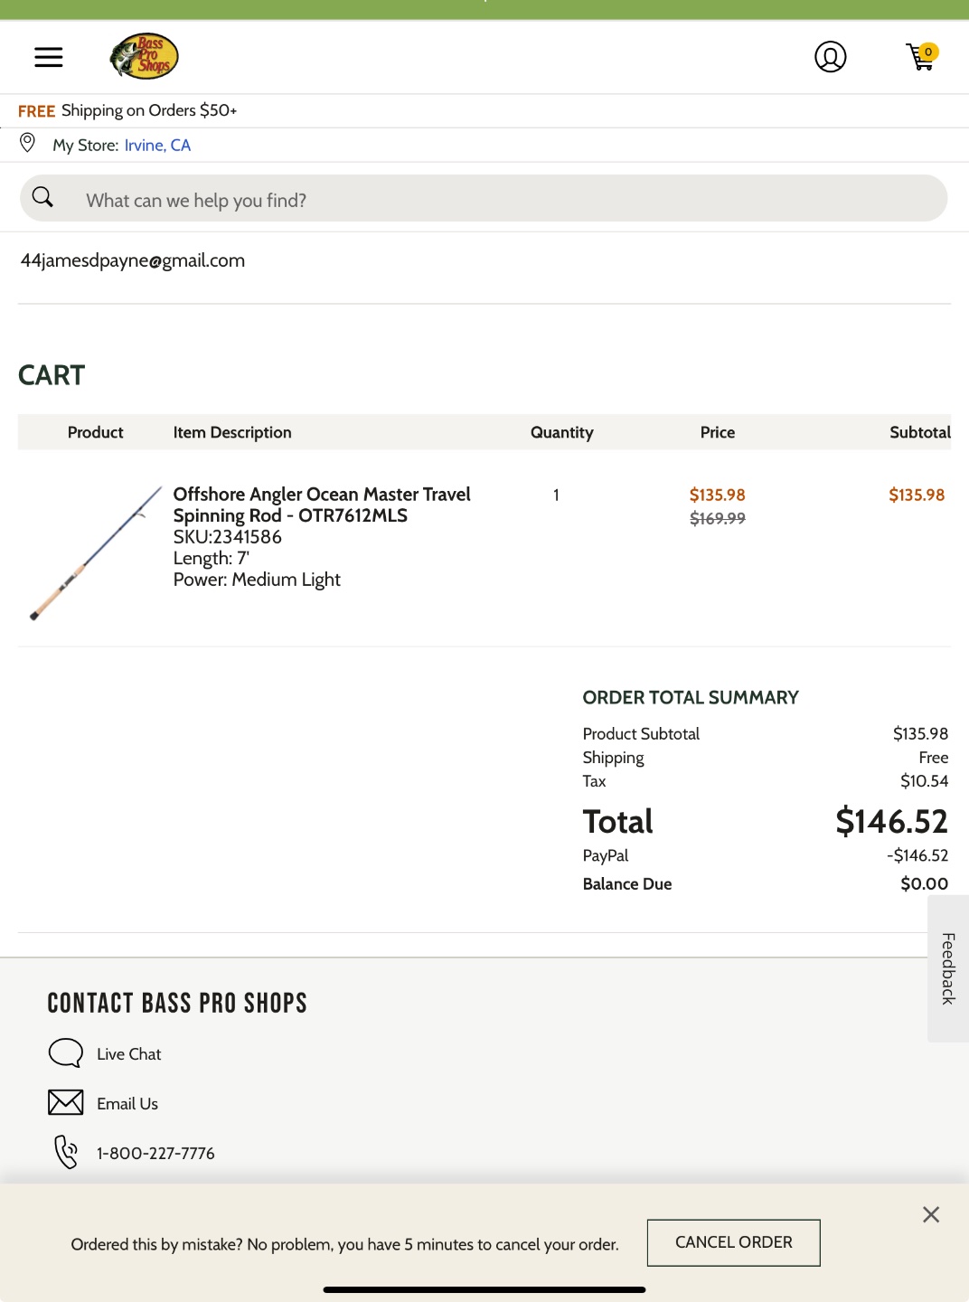
Task: Open the Irvine, CA store link
Action: coord(157,146)
